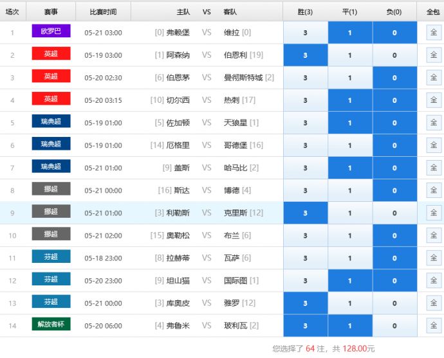The image size is (444, 358).
Task: Click 全 button for match 4
Action: (x=434, y=100)
